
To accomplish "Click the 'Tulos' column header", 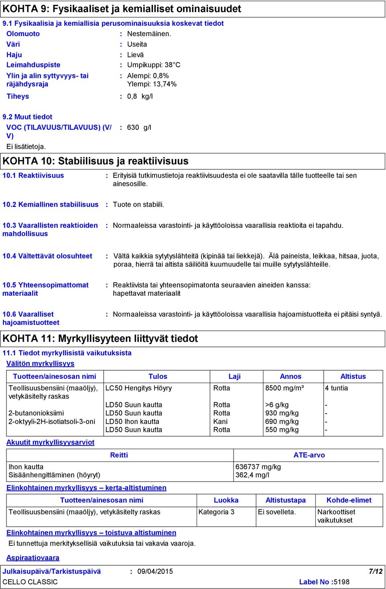I will click(158, 377).
